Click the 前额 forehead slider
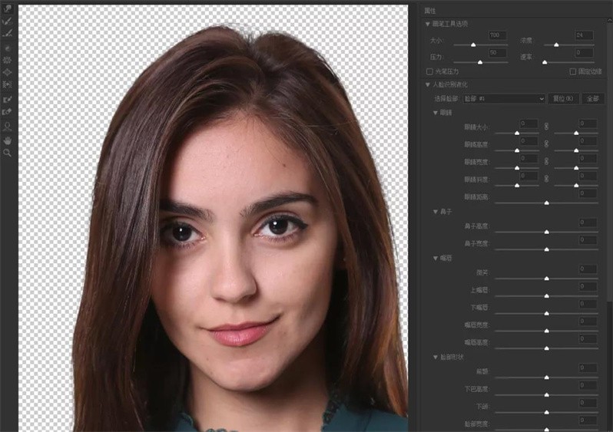This screenshot has width=613, height=432. coord(546,378)
